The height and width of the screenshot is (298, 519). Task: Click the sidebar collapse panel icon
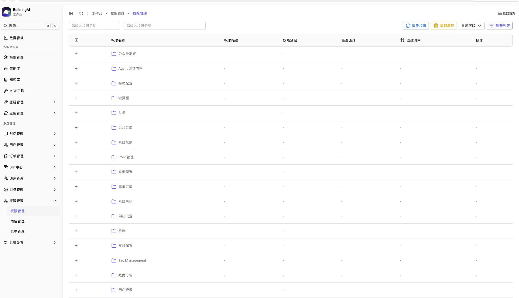71,13
